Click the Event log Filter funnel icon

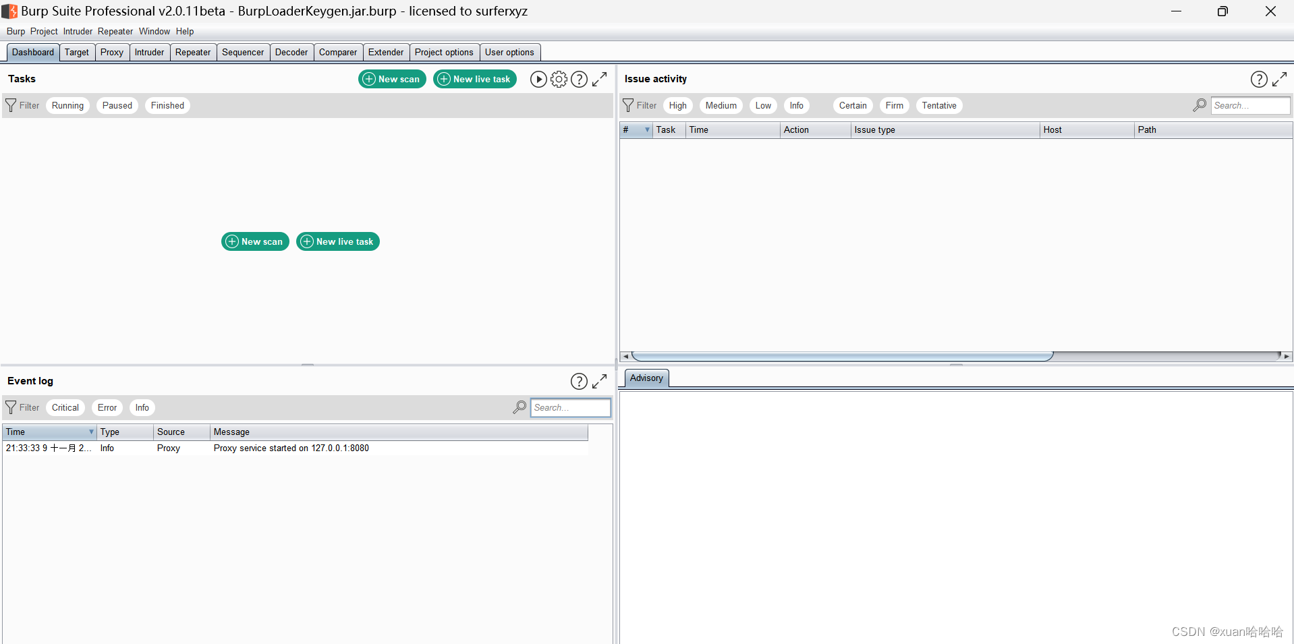click(x=11, y=407)
